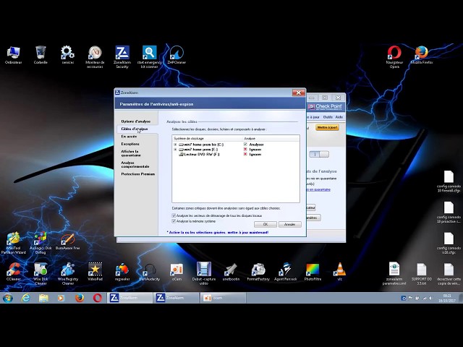Launch the ZHPCleaner desktop shortcut
463x347 pixels.
(x=177, y=55)
